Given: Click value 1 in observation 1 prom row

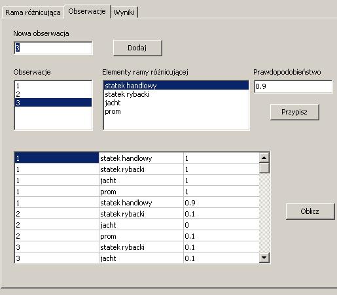Looking at the screenshot, I should point(221,192).
